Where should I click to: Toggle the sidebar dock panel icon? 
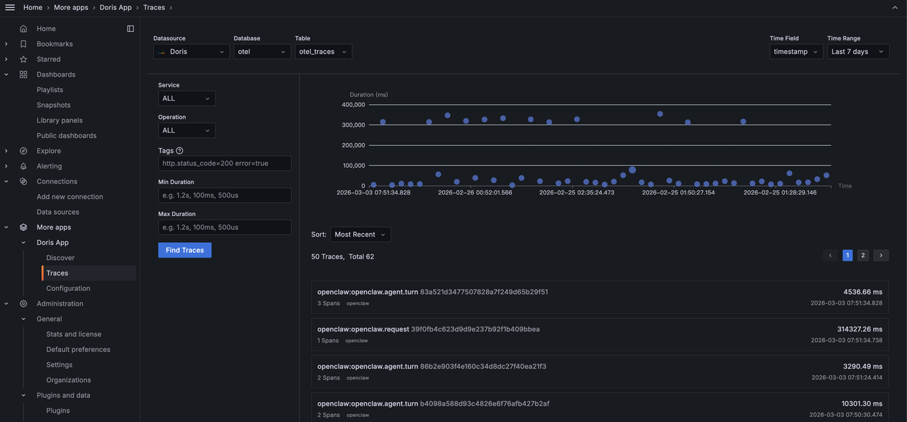[x=130, y=28]
